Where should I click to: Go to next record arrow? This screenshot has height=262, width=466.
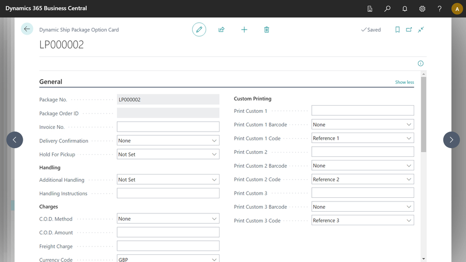[451, 140]
